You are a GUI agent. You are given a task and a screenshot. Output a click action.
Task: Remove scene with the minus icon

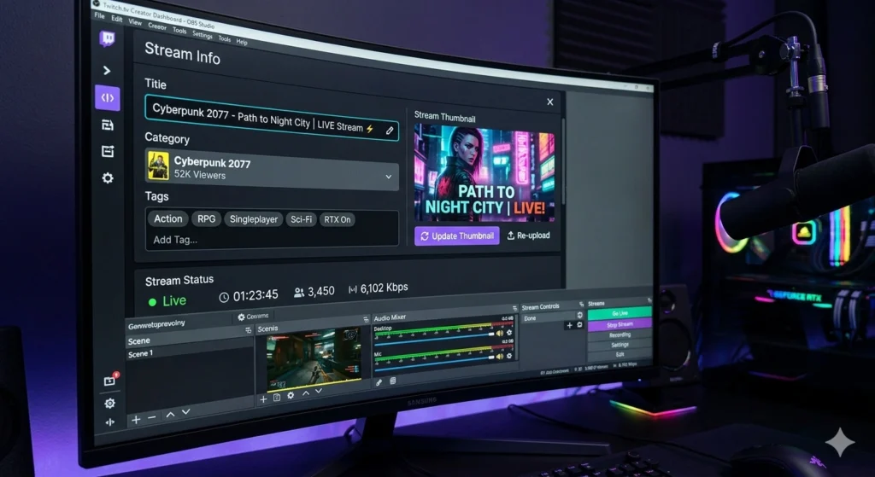(x=152, y=417)
